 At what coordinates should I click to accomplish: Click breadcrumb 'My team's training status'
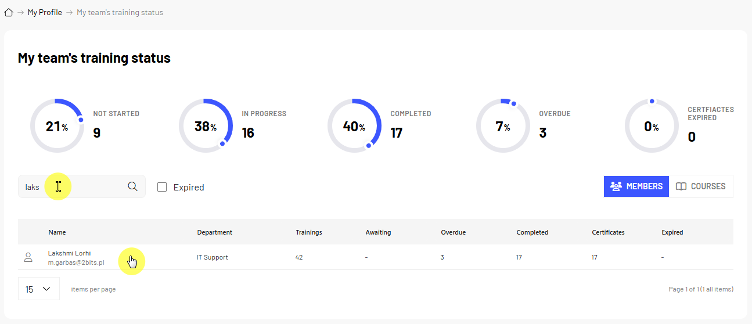(x=120, y=12)
